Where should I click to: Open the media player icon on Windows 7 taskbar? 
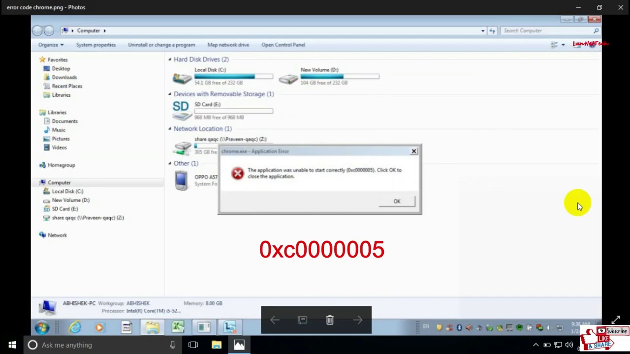(x=99, y=327)
